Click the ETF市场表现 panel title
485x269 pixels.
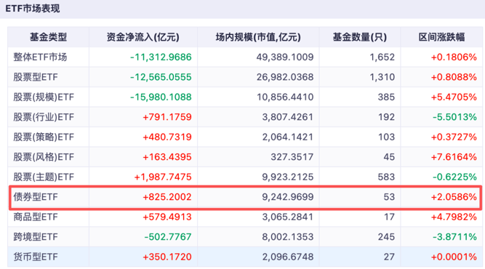(x=33, y=8)
